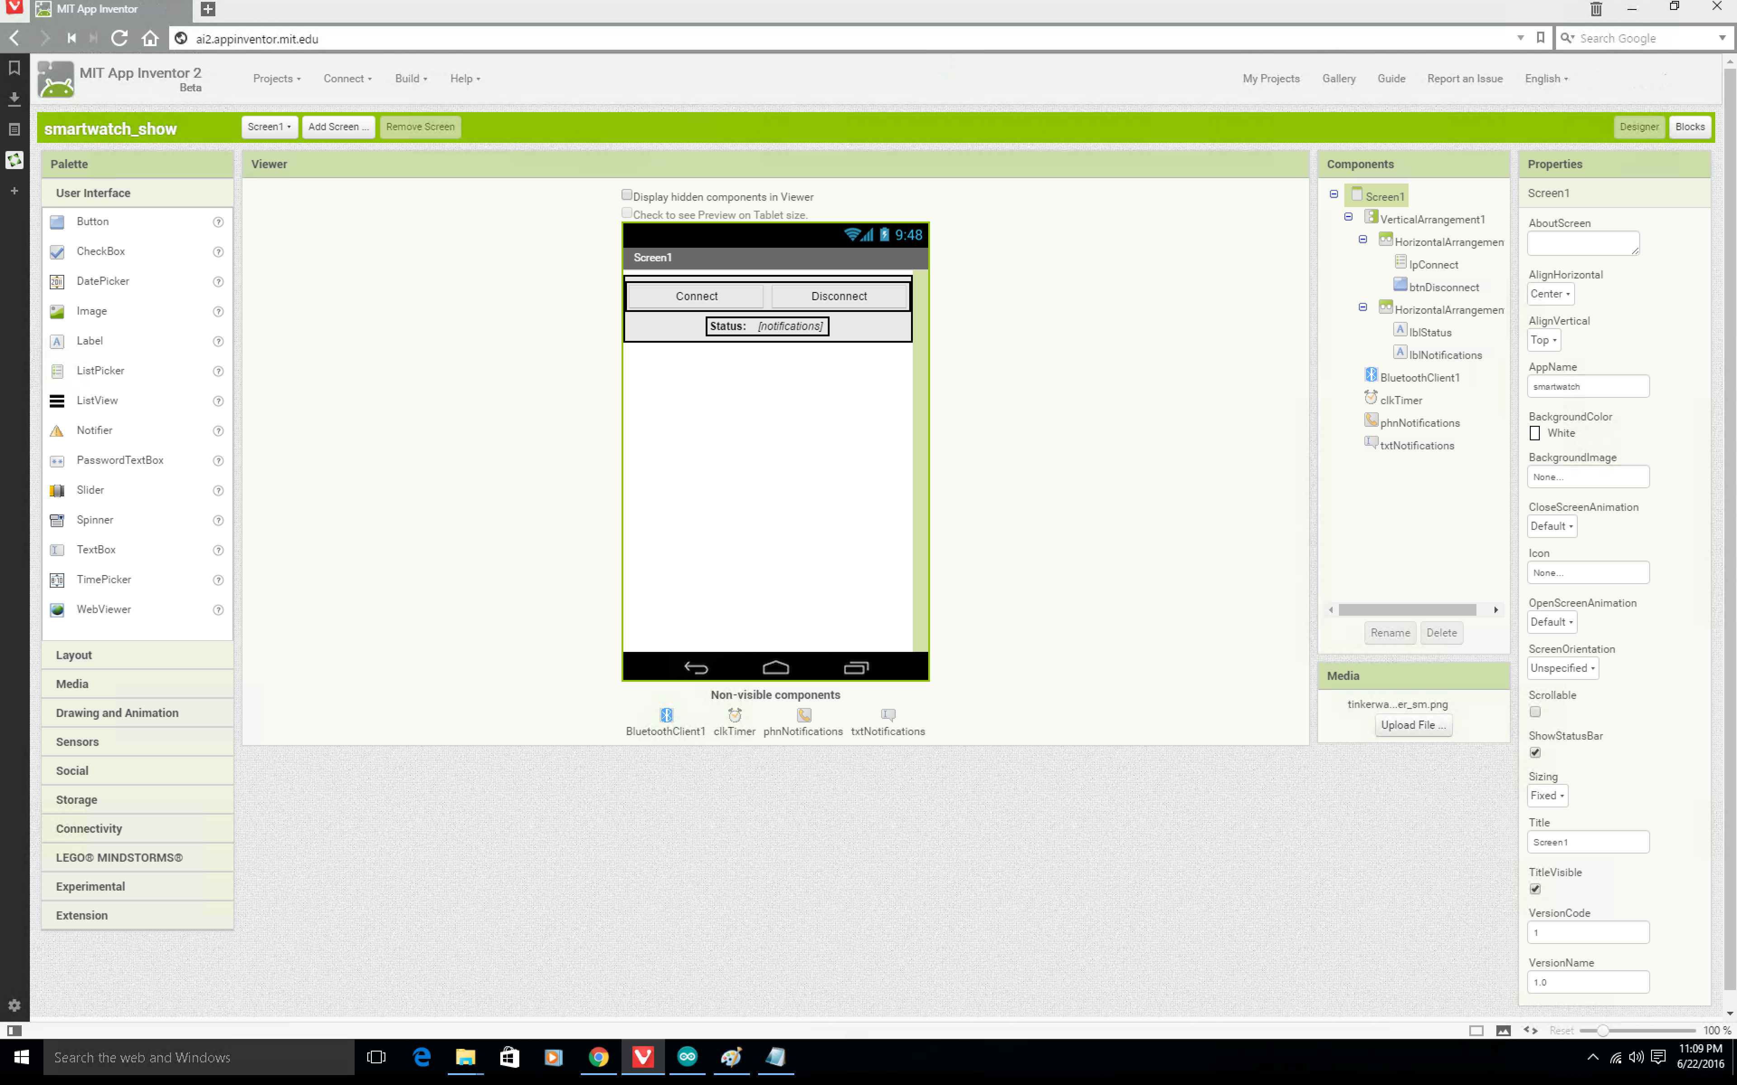Click the Add Screen button
Image resolution: width=1737 pixels, height=1085 pixels.
338,127
